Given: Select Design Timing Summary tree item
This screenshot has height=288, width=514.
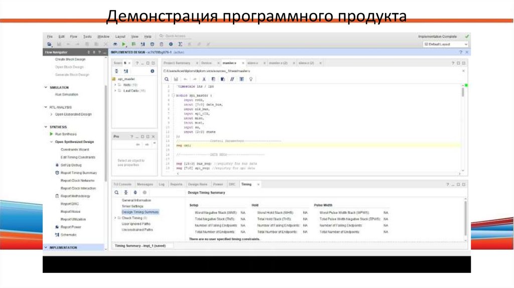Looking at the screenshot, I should point(141,212).
